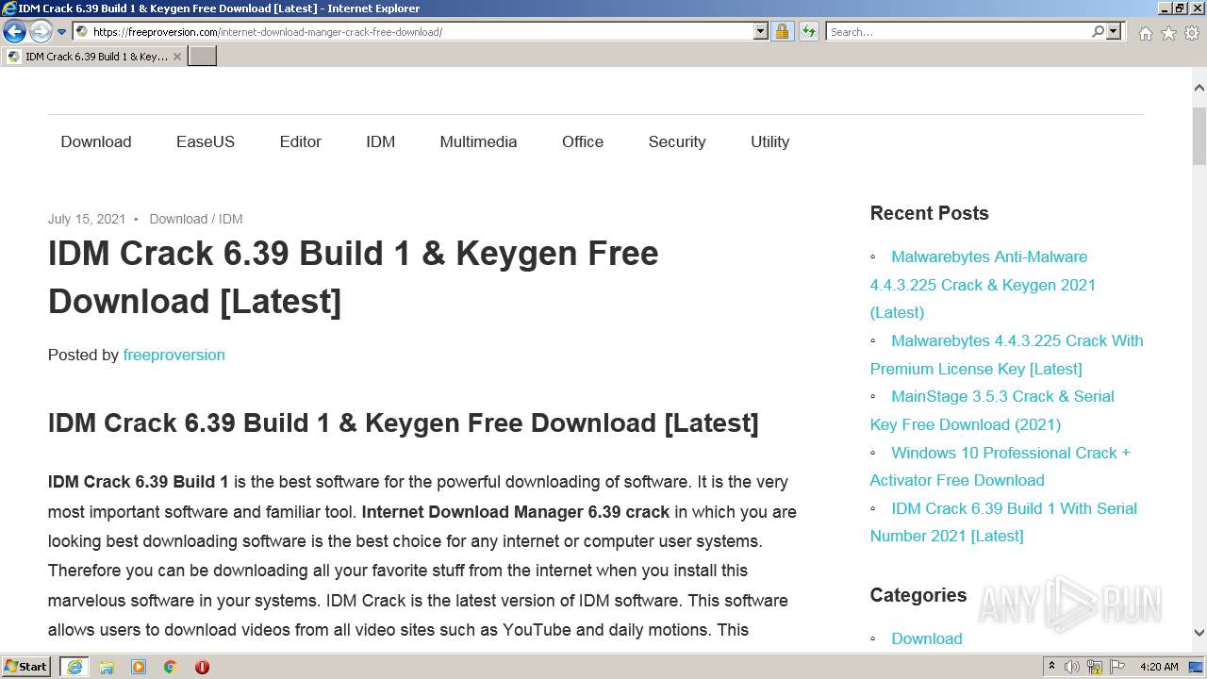Open Malwarebytes Anti-Malware 4.4.3.225 Crack & Keygen post
The image size is (1207, 679).
click(983, 284)
